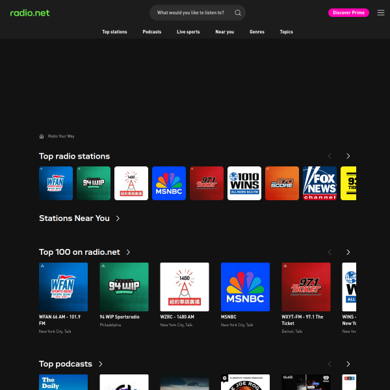Open MSNBC tile in Top radio stations
Viewport: 390px width, 390px height.
click(x=169, y=183)
